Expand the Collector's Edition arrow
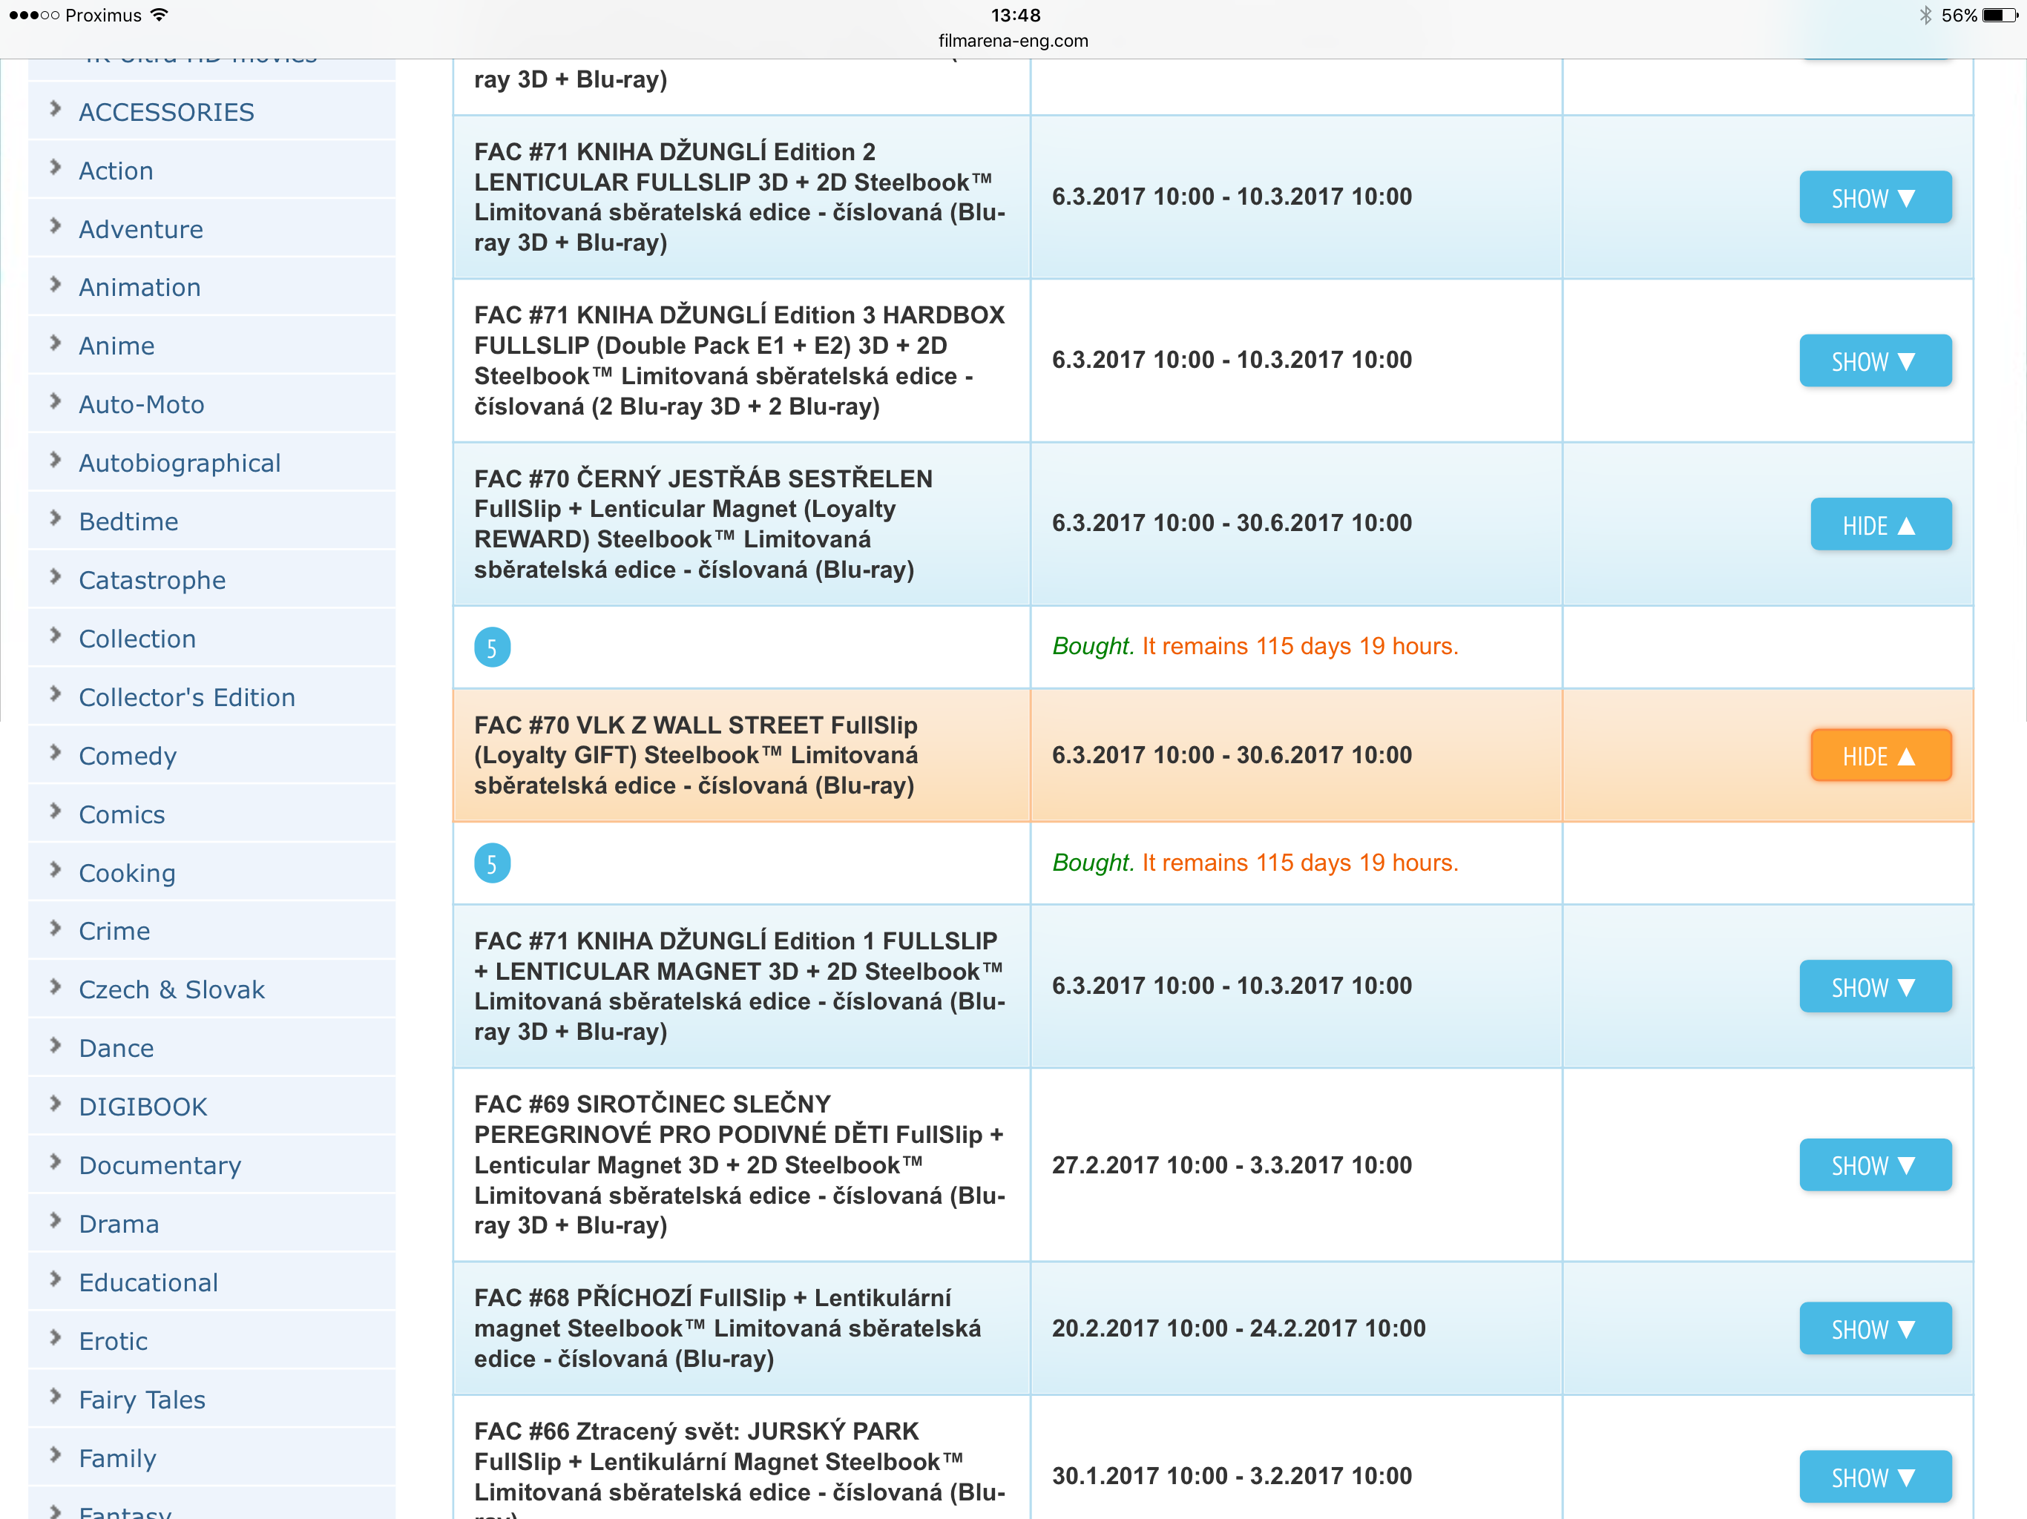2027x1519 pixels. point(56,693)
